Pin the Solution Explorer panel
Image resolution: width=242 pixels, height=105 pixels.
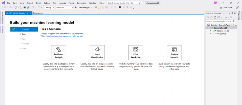pyautogui.click(x=232, y=13)
